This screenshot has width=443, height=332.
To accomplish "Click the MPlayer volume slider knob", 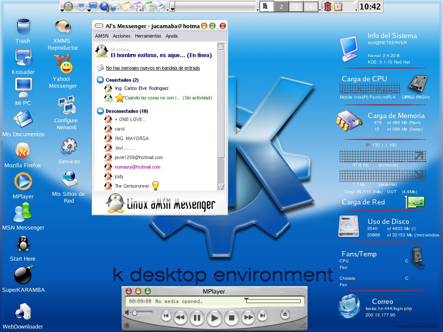I will [135, 313].
